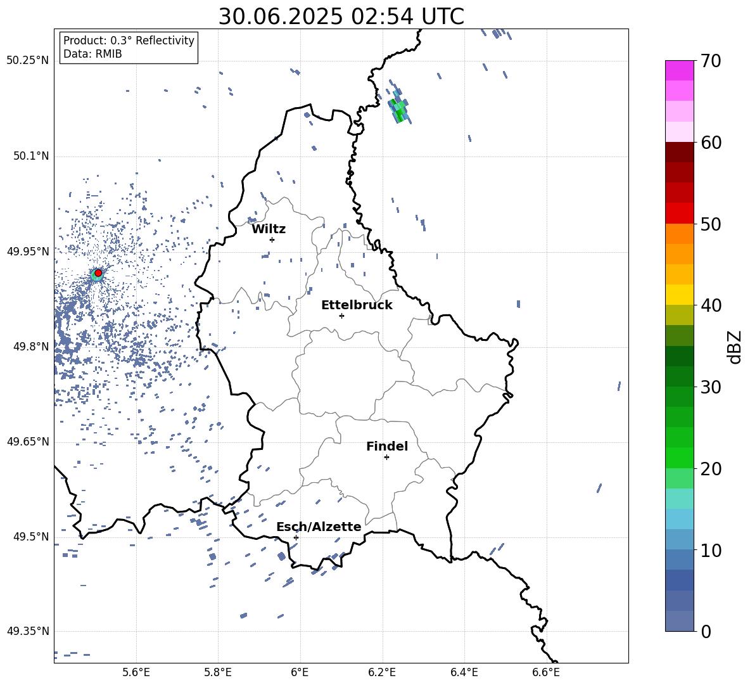
Task: Click the 6.6°E longitude label
Action: pyautogui.click(x=546, y=672)
